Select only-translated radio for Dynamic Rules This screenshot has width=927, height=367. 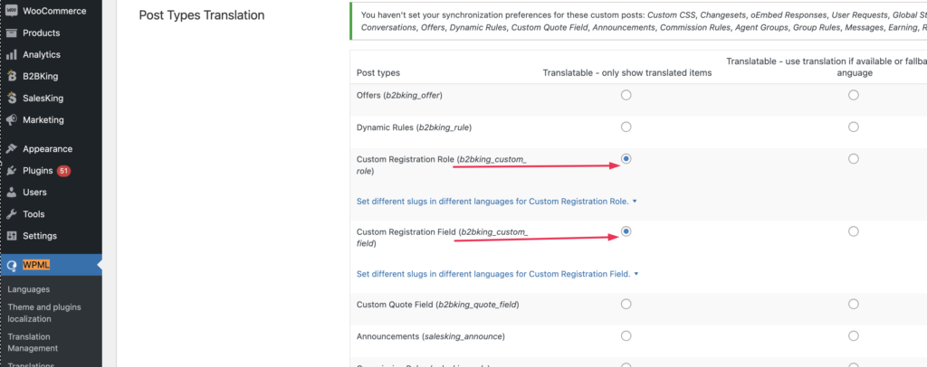click(x=626, y=127)
